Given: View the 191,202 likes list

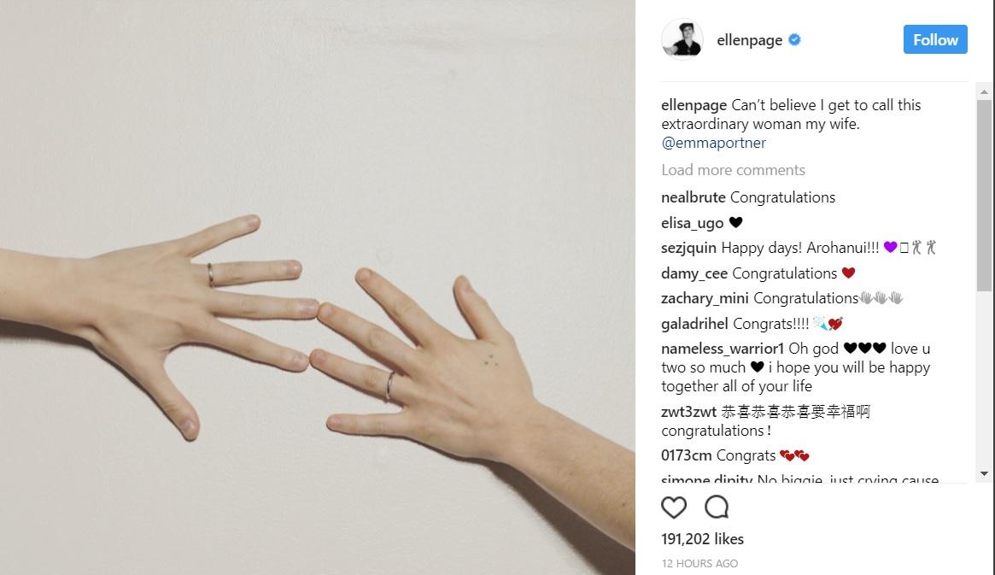Looking at the screenshot, I should click(702, 539).
